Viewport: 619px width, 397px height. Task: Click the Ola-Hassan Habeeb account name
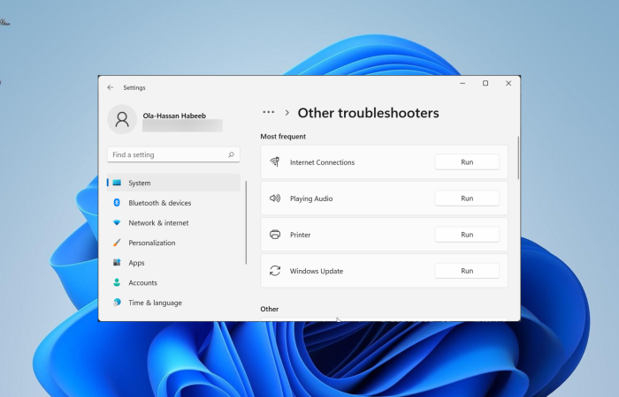coord(174,116)
